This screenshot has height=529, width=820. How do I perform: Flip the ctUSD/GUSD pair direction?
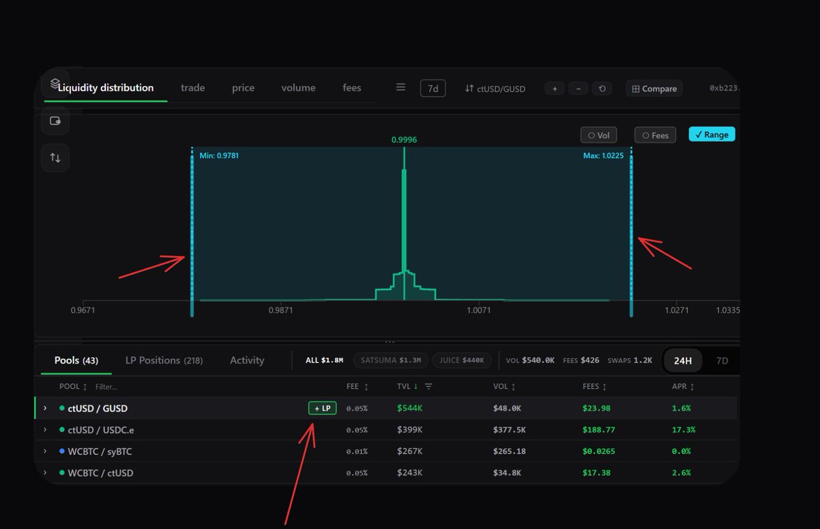[495, 89]
